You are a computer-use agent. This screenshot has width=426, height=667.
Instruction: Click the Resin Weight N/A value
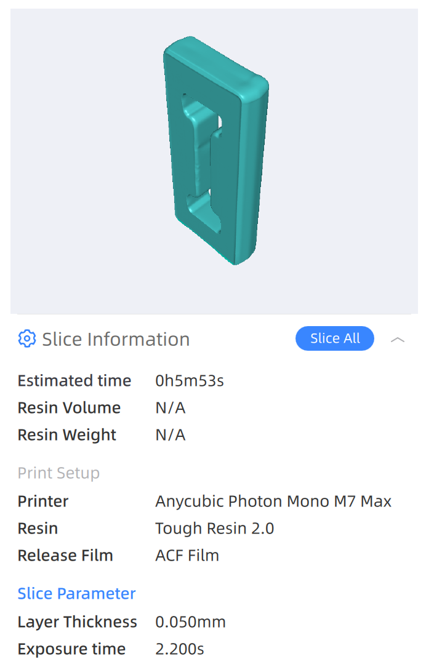171,435
